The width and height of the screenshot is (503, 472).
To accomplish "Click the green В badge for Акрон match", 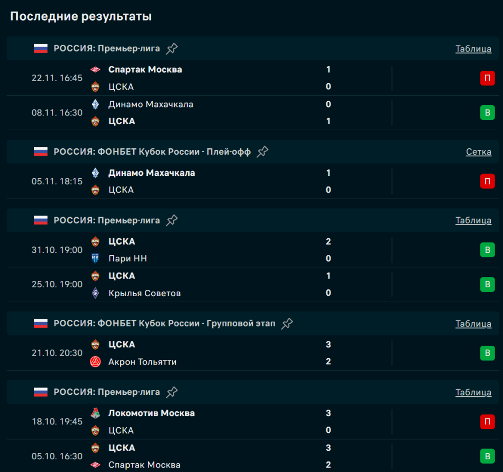I will [487, 353].
